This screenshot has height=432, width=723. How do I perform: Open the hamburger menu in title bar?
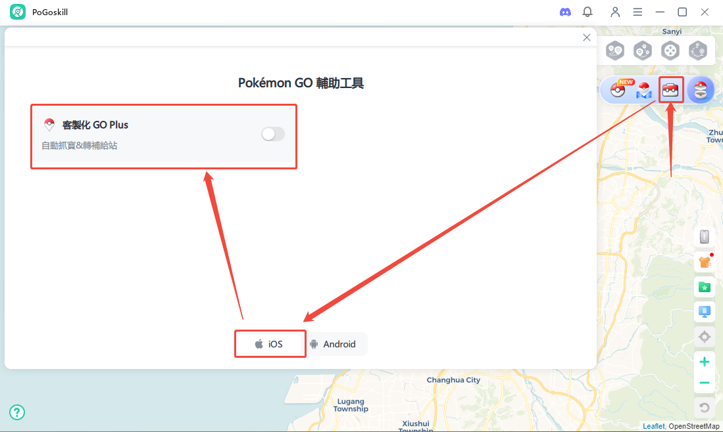[637, 12]
